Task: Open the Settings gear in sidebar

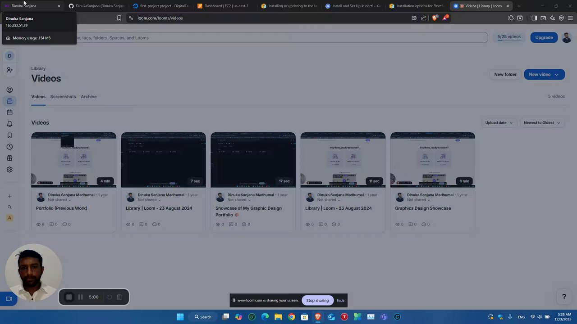Action: click(x=9, y=170)
